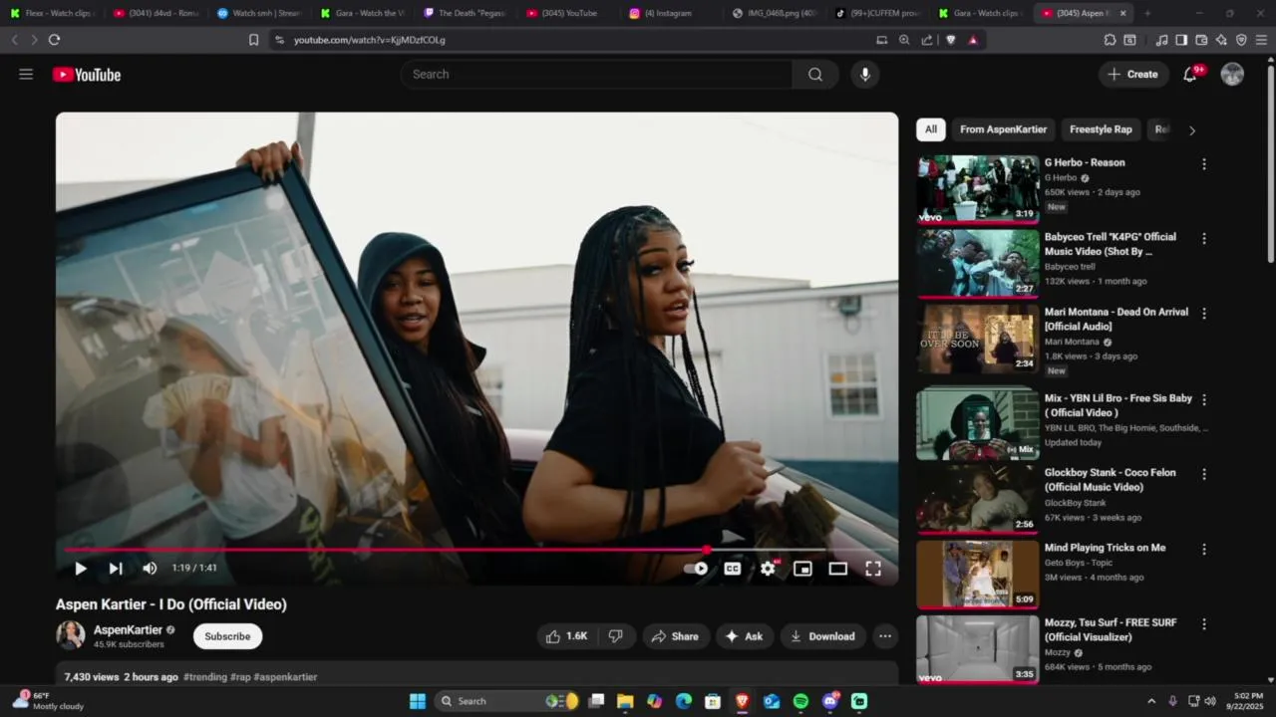Skip to the next video
1276x717 pixels.
pyautogui.click(x=116, y=569)
